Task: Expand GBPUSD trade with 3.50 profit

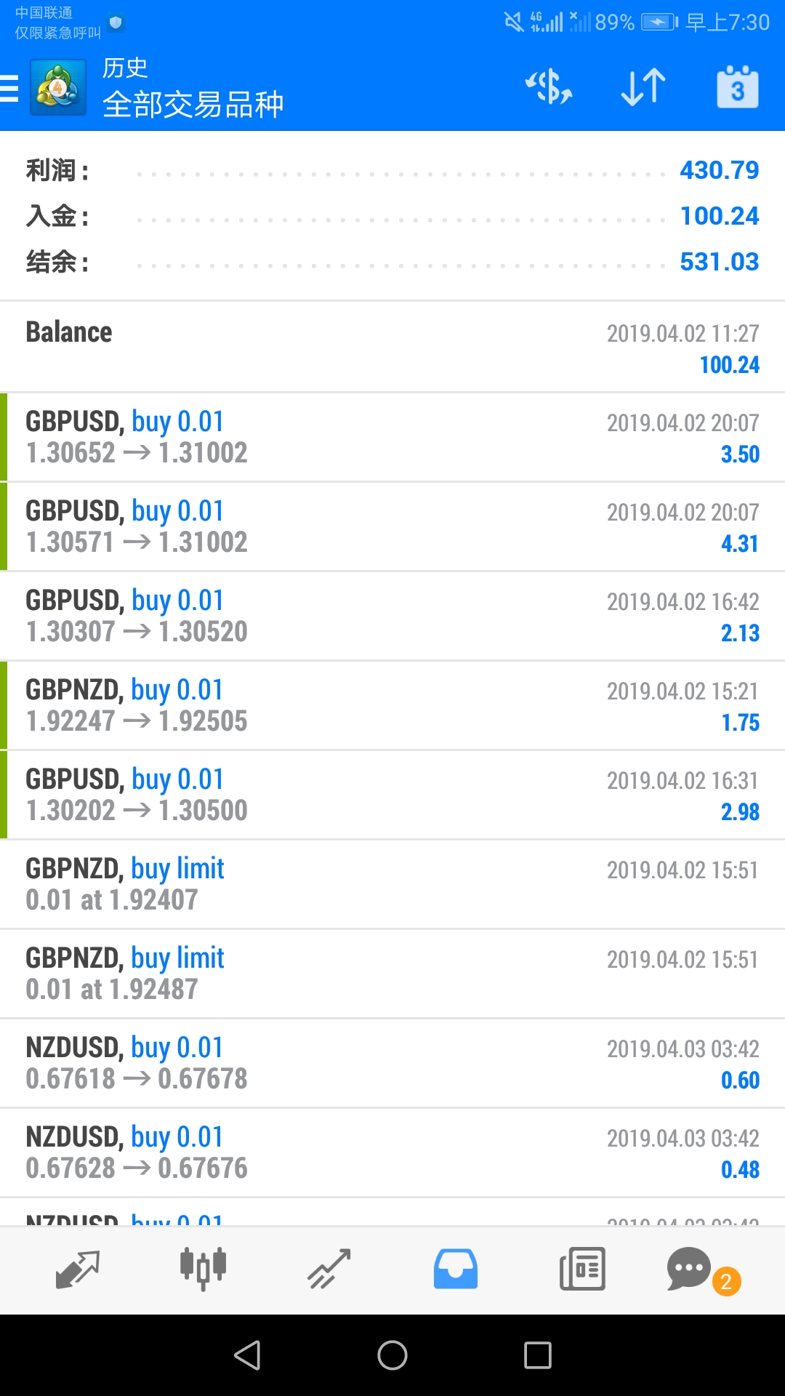Action: pos(392,437)
